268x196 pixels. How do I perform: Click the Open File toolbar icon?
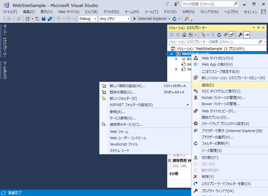(x=37, y=19)
